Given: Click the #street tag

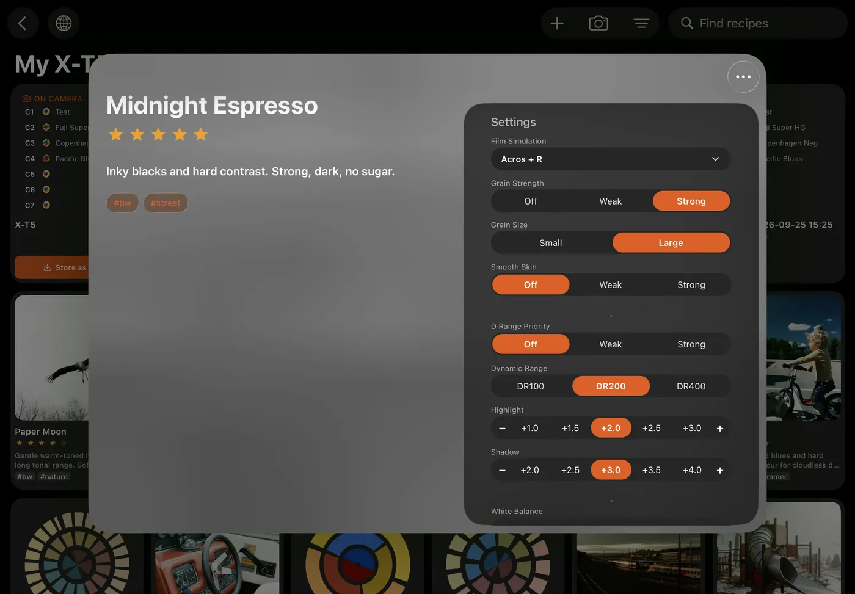Looking at the screenshot, I should coord(166,203).
